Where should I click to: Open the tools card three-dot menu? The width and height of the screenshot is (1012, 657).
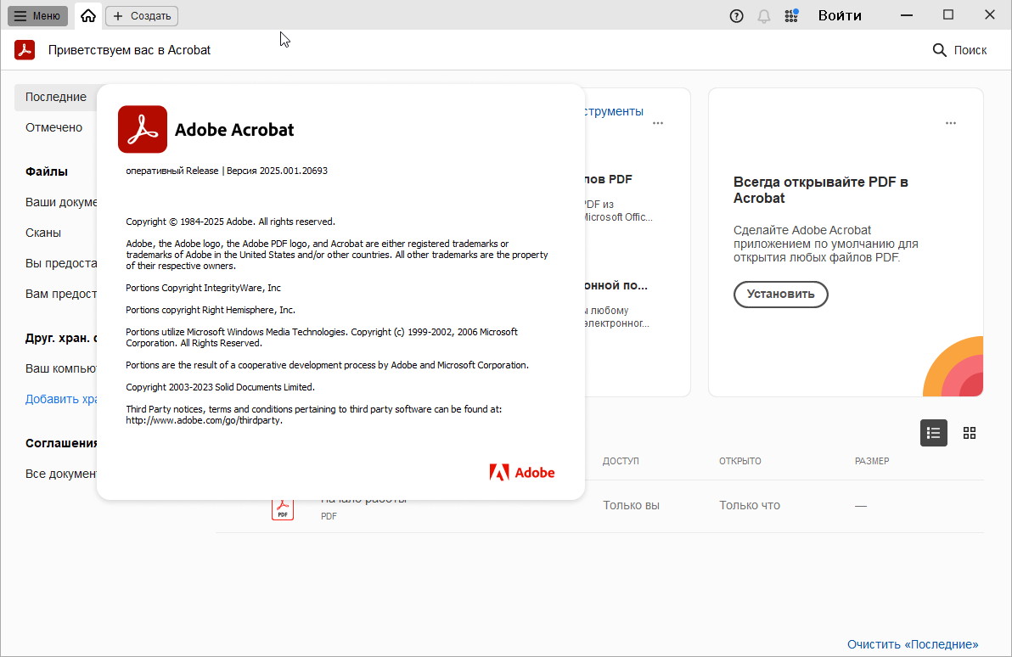tap(658, 123)
